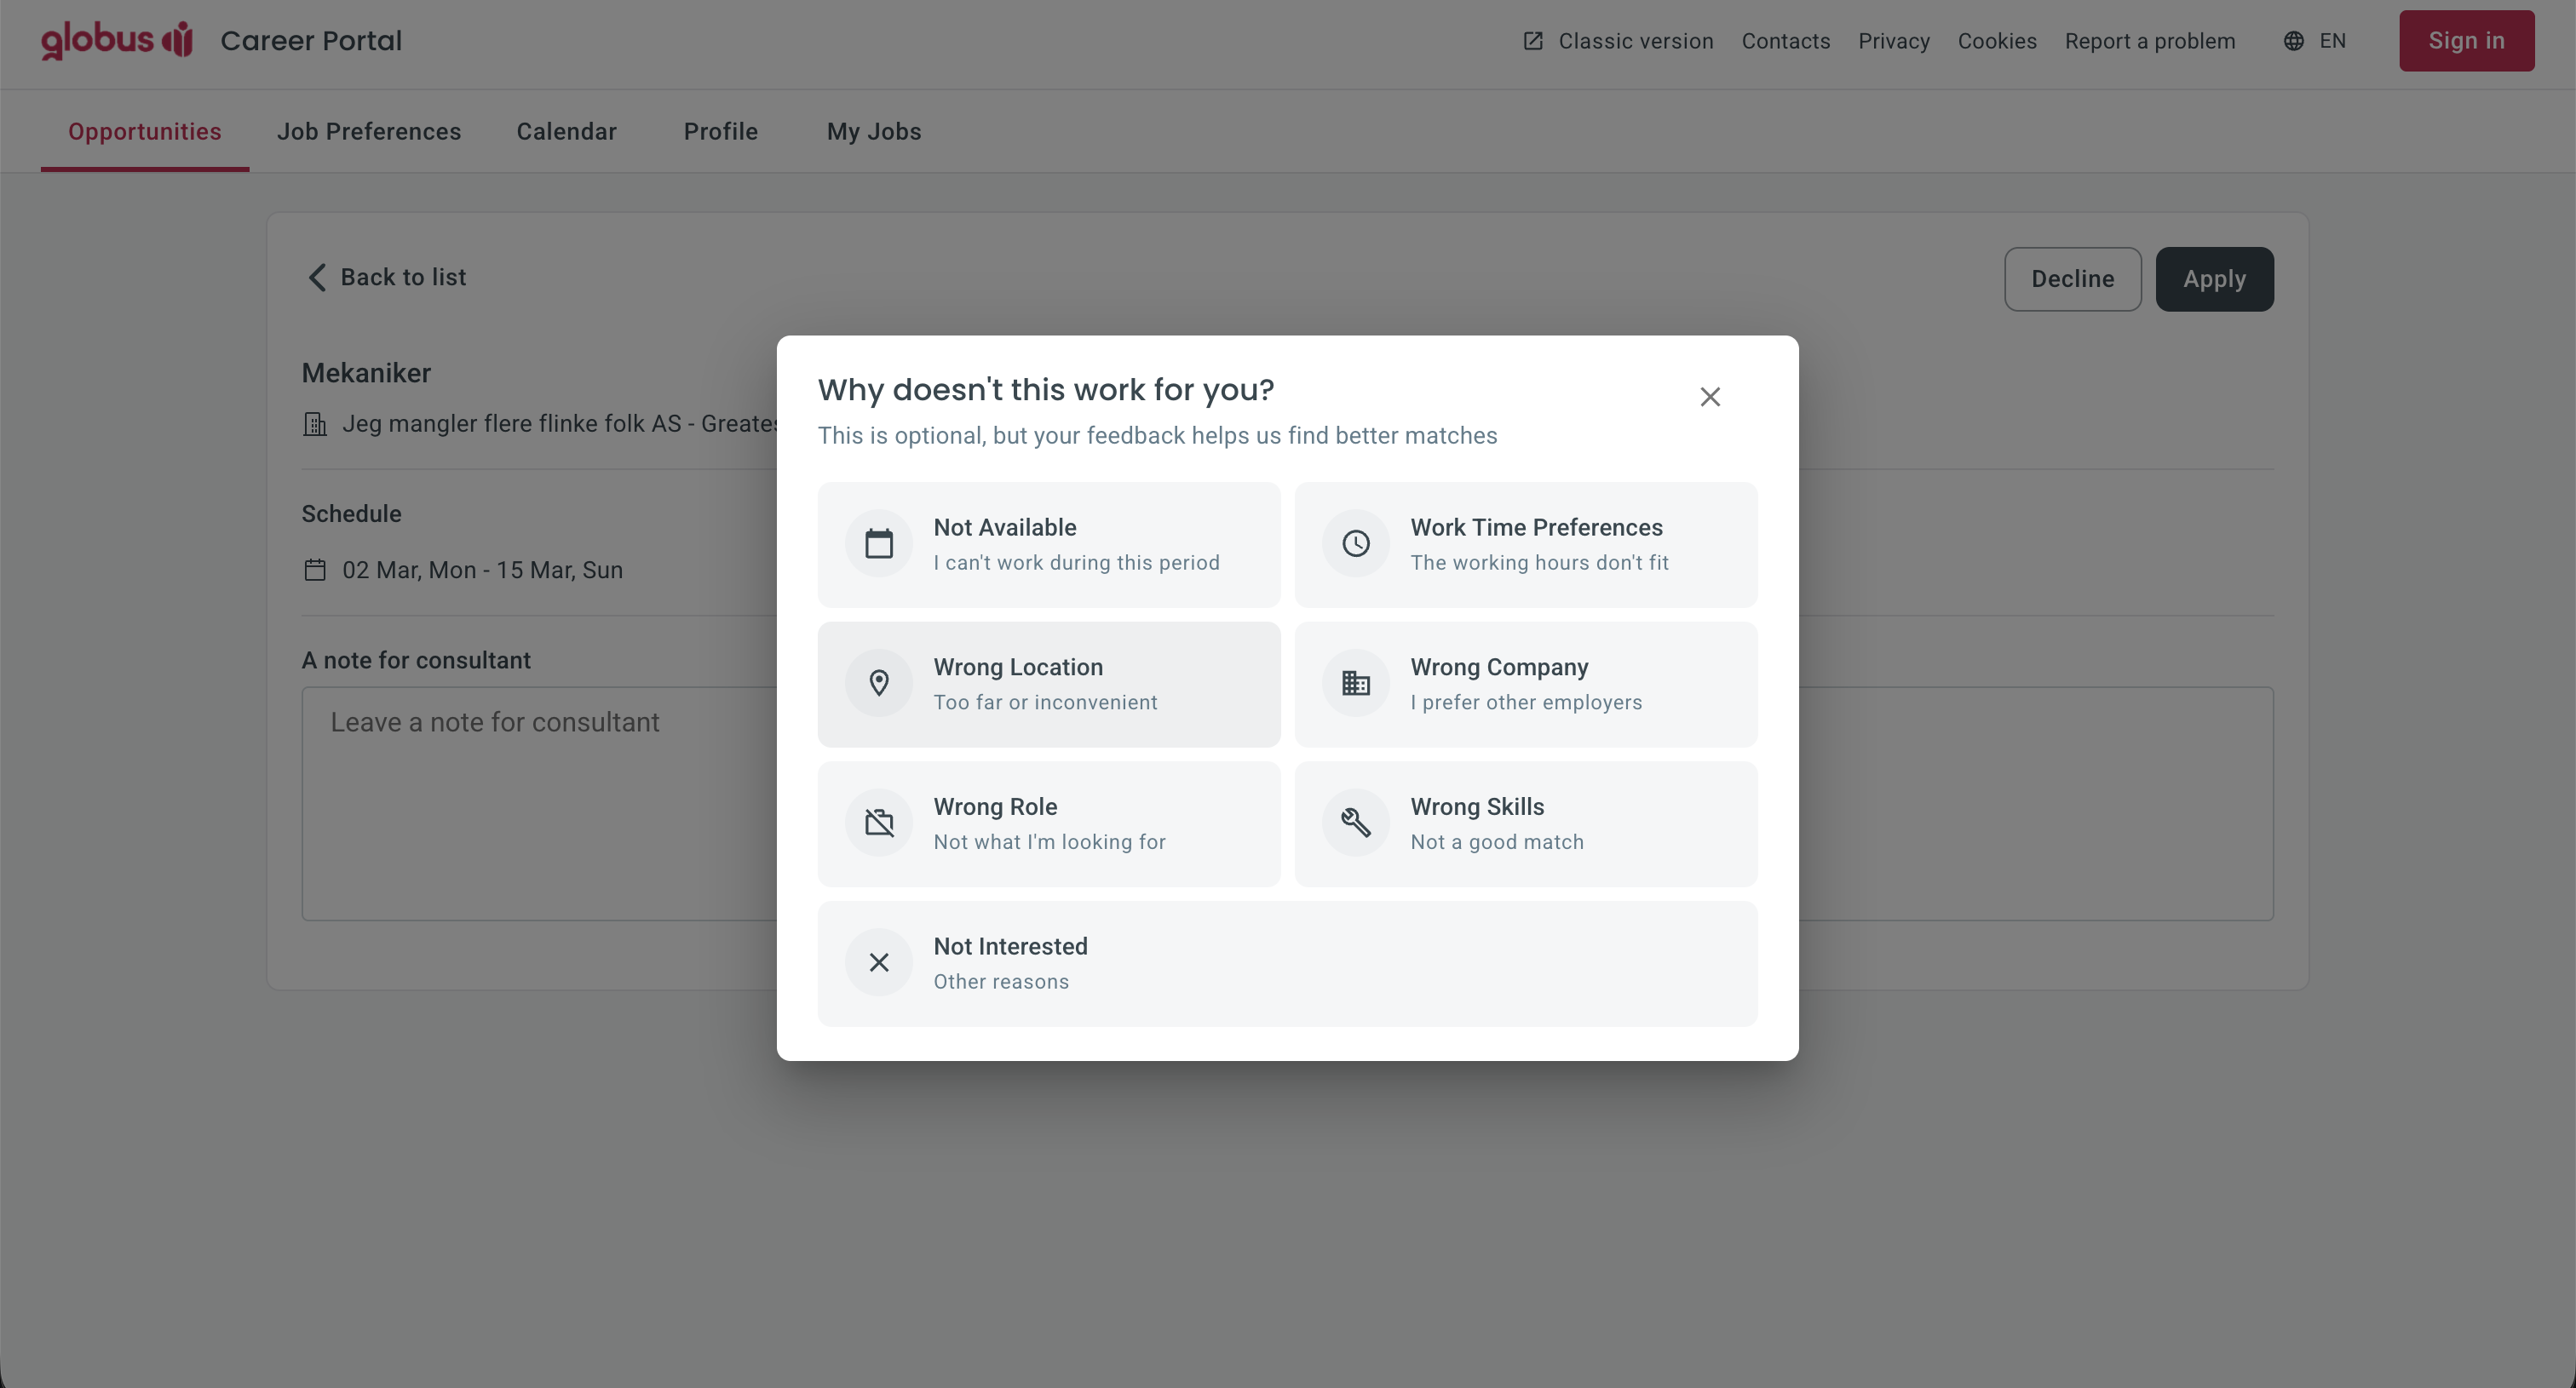Image resolution: width=2576 pixels, height=1388 pixels.
Task: Click the calendar icon beside the 02 Mar schedule
Action: [314, 570]
